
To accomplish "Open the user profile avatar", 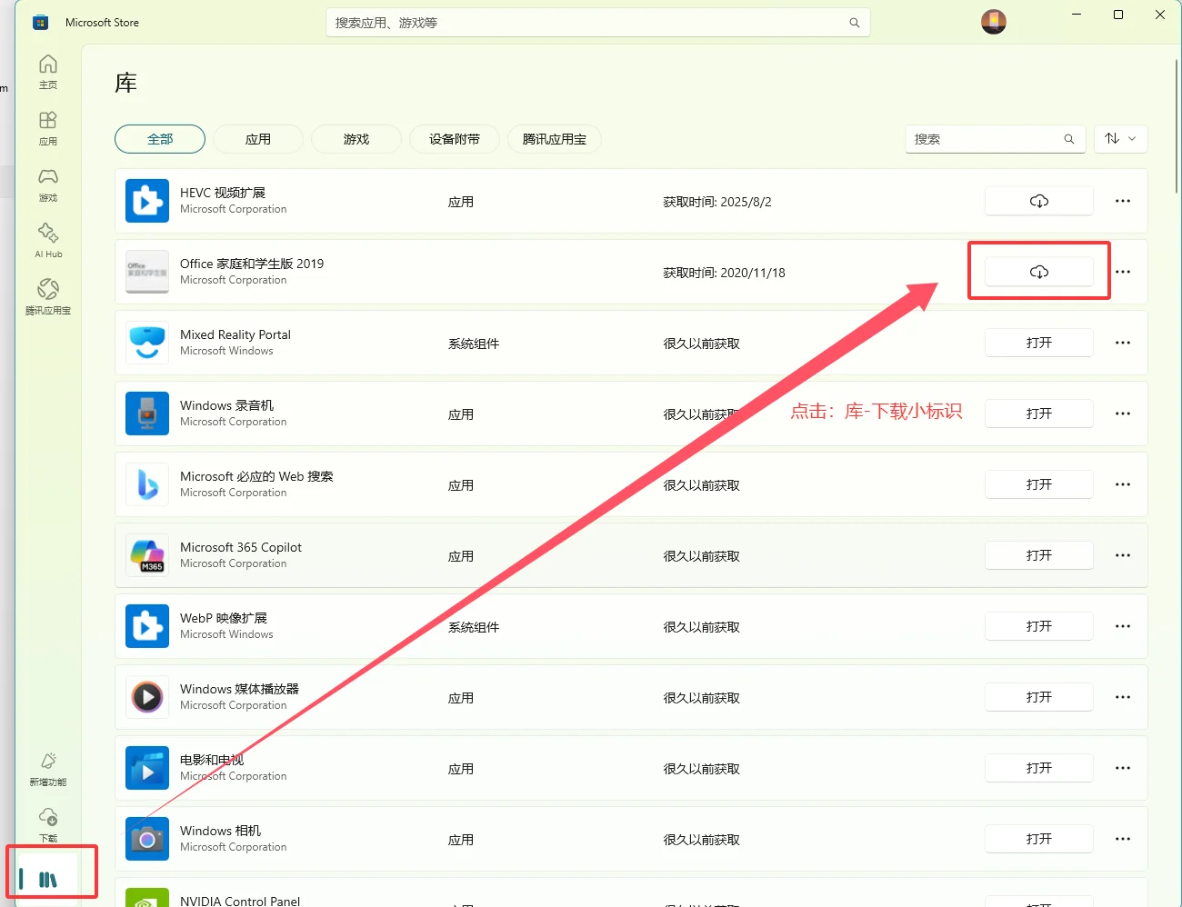I will tap(994, 21).
